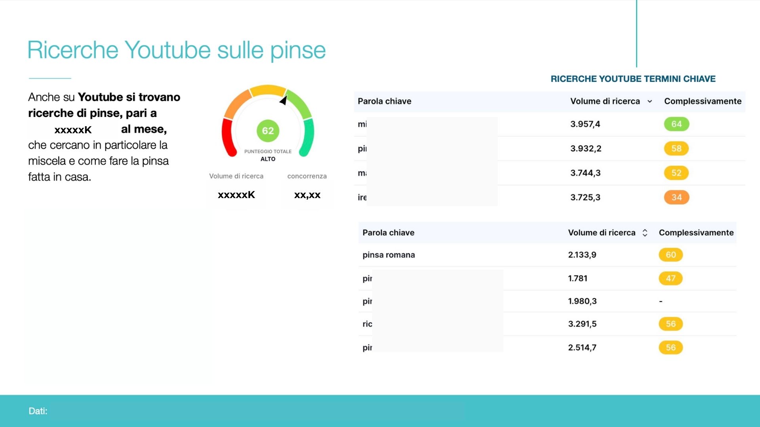Click the volume di ricerca xxxxxK value
Viewport: 760px width, 427px height.
pos(236,195)
